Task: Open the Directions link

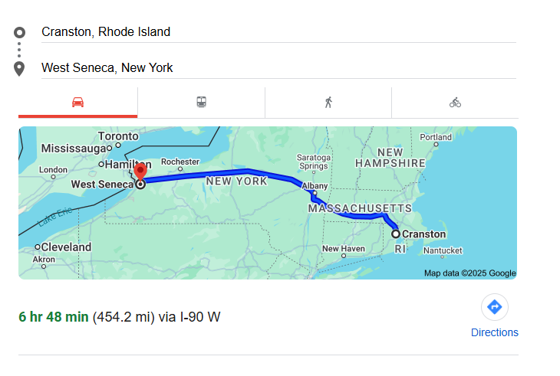Action: (494, 332)
